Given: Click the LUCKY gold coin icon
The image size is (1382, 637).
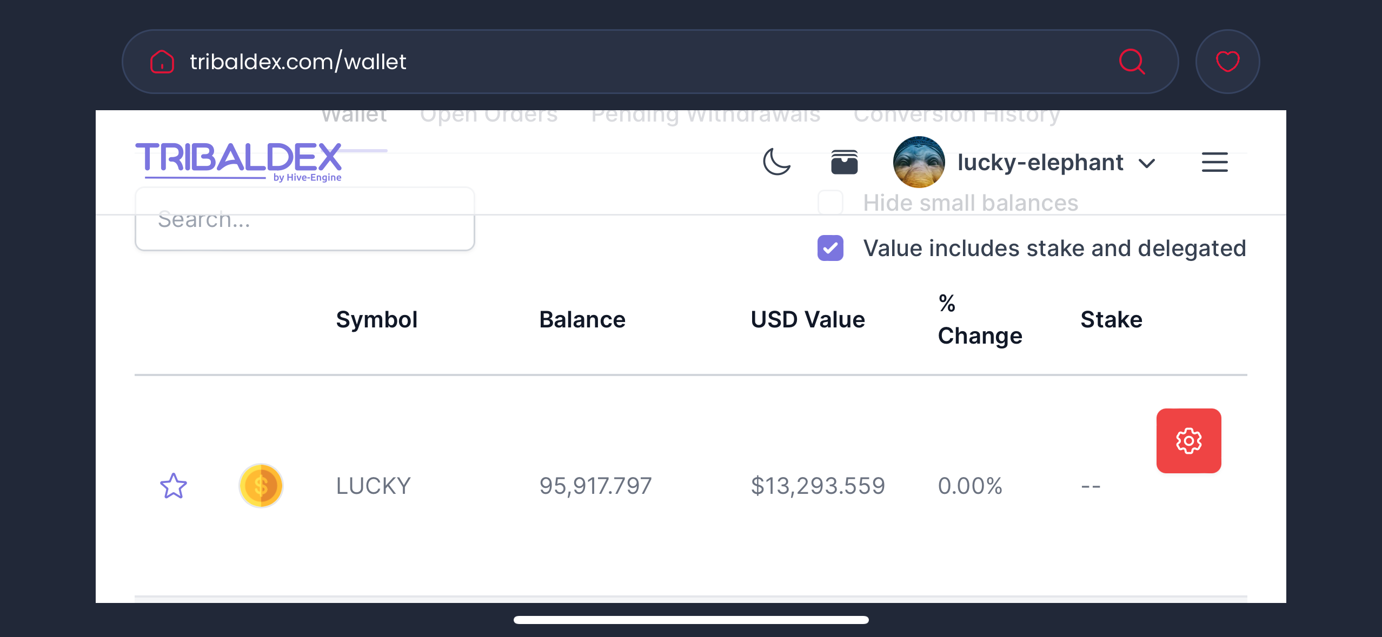Looking at the screenshot, I should [x=261, y=486].
